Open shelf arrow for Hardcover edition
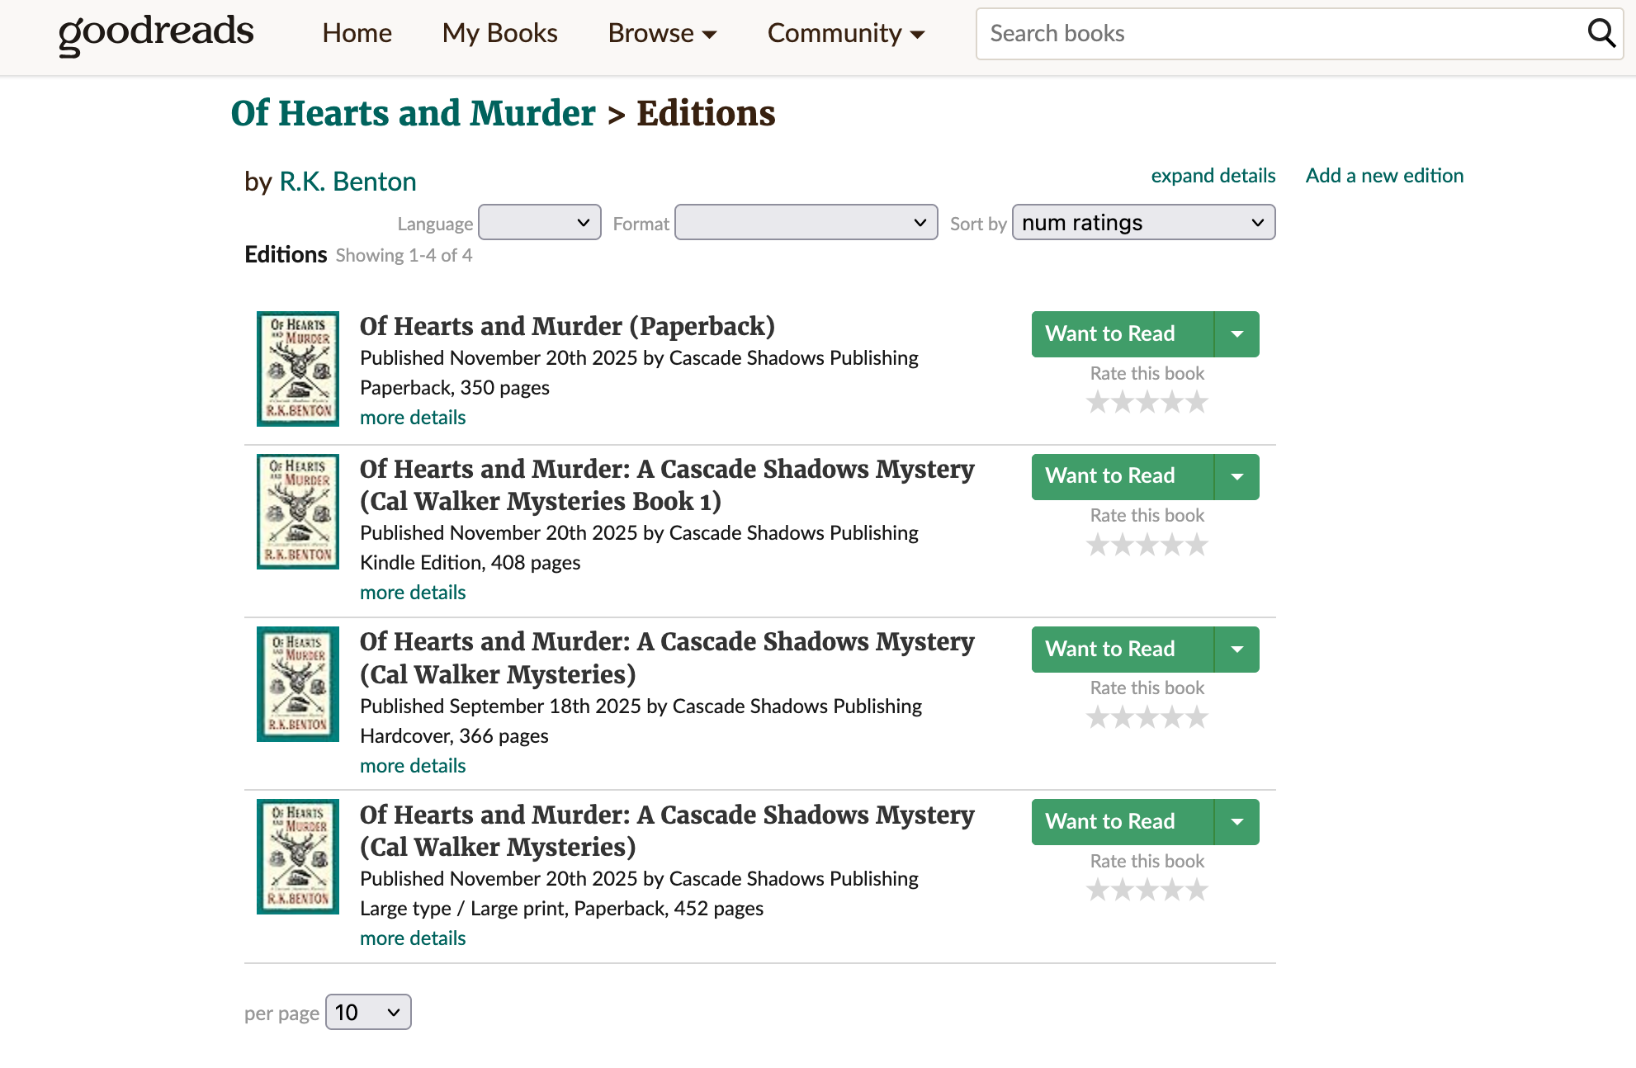The image size is (1636, 1068). point(1236,650)
